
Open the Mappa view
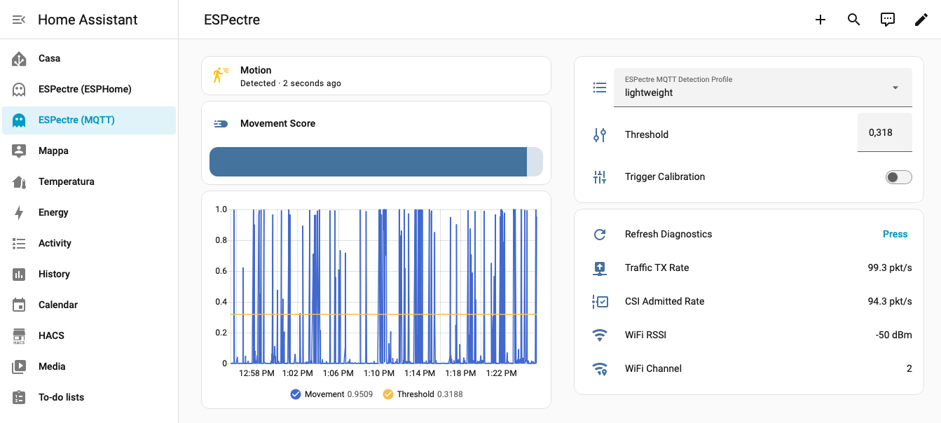tap(89, 151)
